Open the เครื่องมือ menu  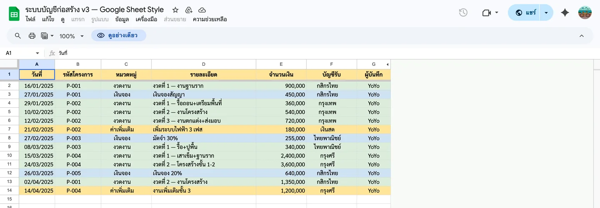(x=146, y=19)
